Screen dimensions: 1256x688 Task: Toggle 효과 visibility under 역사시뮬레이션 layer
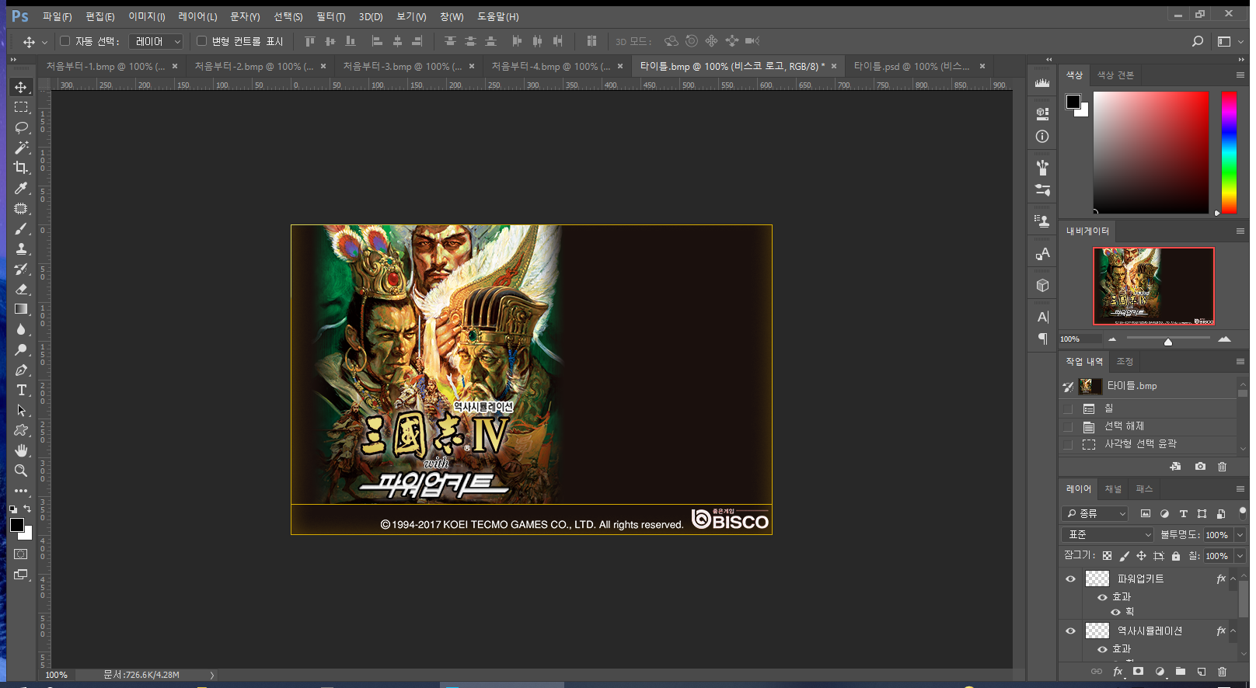click(1102, 649)
